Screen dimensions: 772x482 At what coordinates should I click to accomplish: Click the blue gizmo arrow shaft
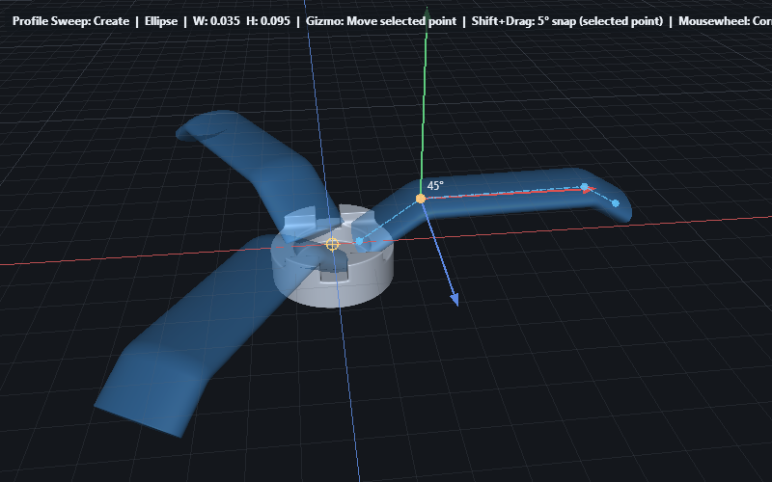tap(438, 251)
